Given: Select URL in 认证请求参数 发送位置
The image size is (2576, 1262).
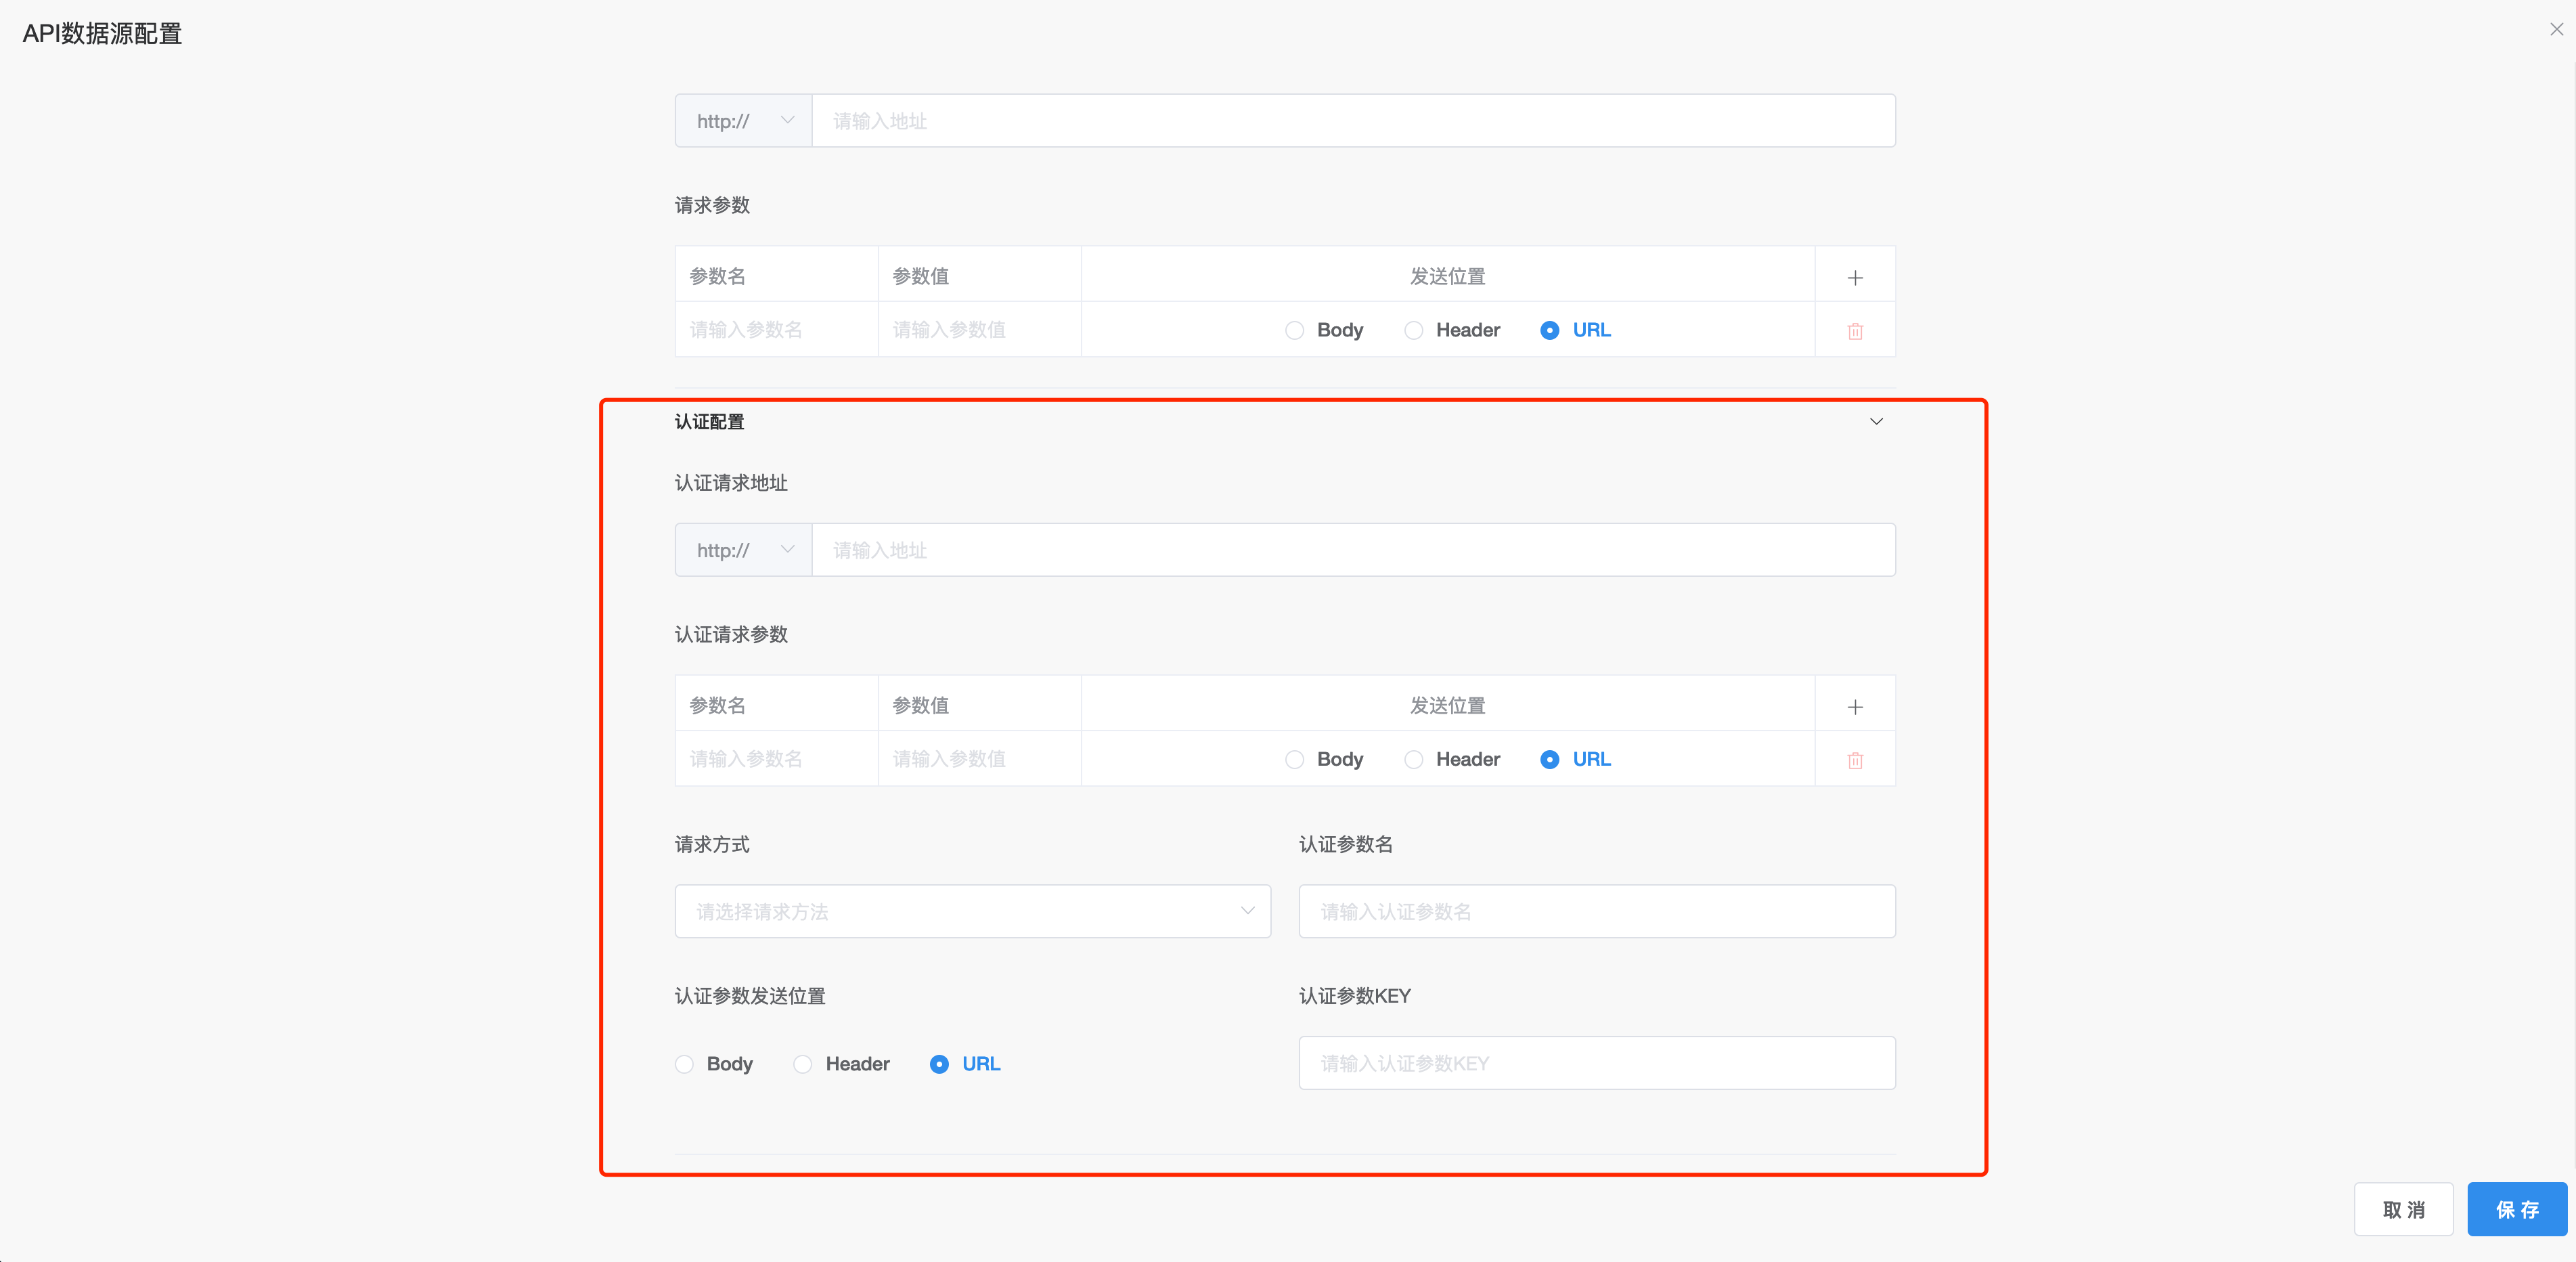Looking at the screenshot, I should 1575,759.
